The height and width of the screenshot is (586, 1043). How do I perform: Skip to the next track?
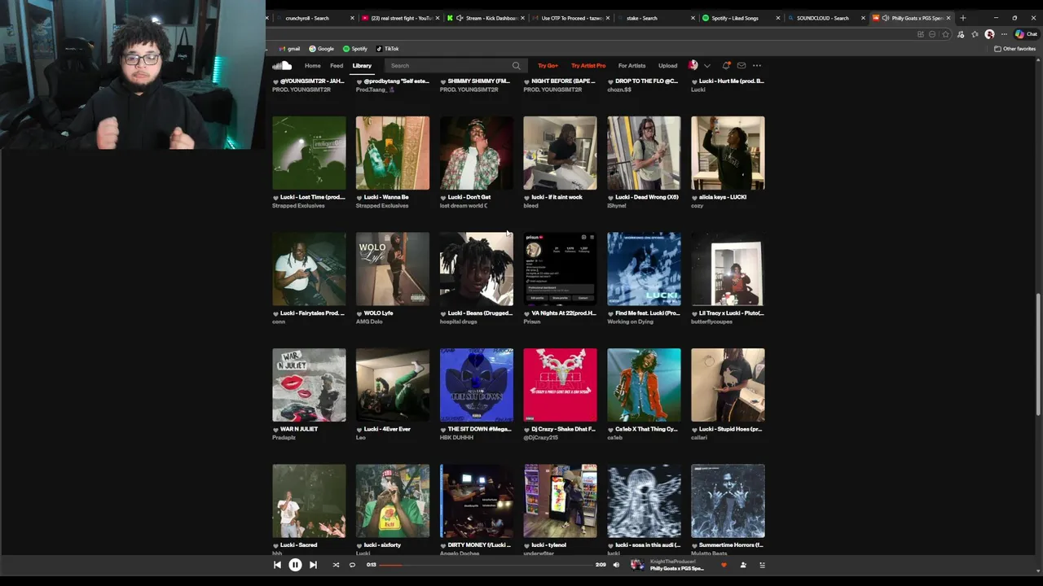(313, 565)
